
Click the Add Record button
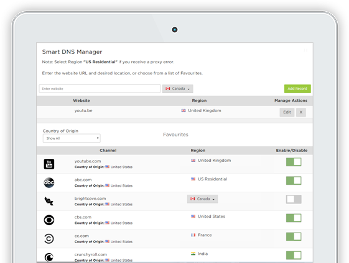coord(297,89)
